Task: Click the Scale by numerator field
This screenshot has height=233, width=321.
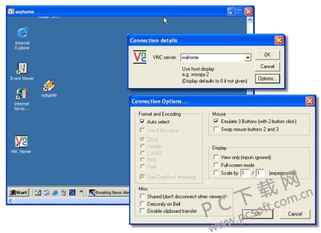Action: (x=245, y=173)
